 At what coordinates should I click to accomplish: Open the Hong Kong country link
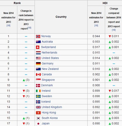(x=49, y=113)
